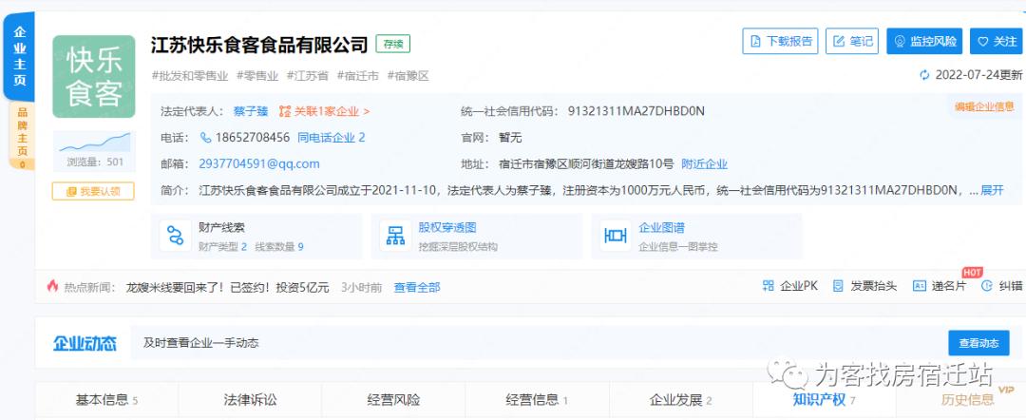Image resolution: width=1026 pixels, height=420 pixels.
Task: Click hashtag #江苏省
Action: [308, 76]
